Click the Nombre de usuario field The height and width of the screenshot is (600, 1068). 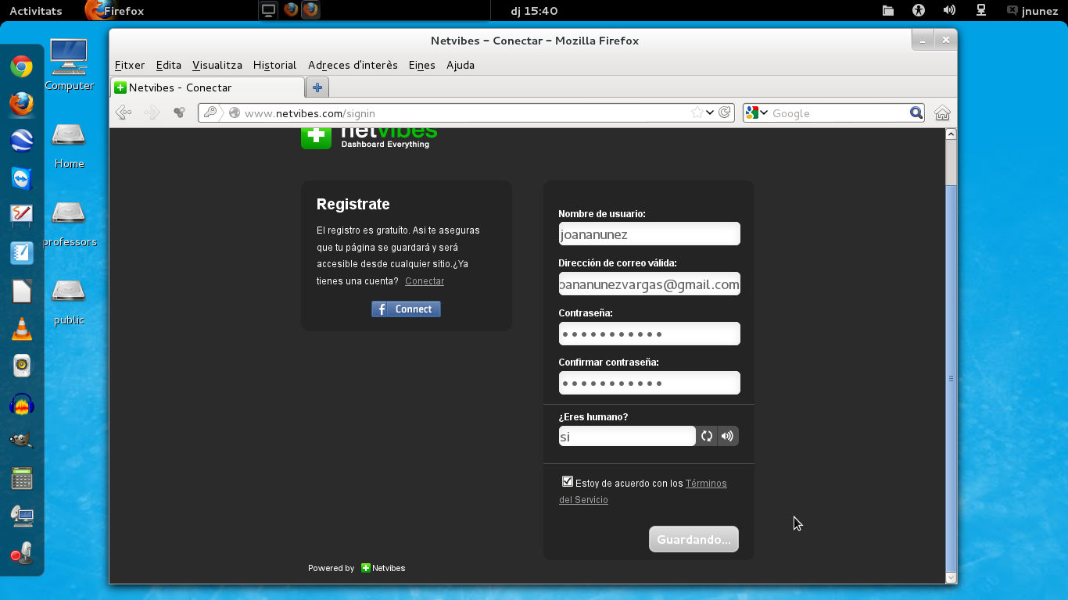[x=649, y=234]
